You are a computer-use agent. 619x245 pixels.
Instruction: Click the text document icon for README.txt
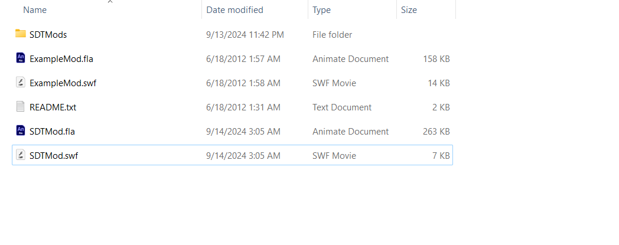(x=21, y=107)
